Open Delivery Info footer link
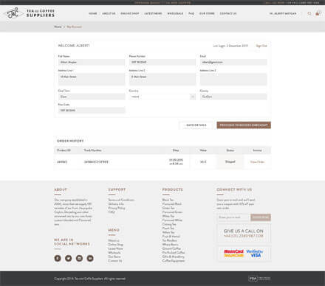The height and width of the screenshot is (286, 325). pos(116,204)
